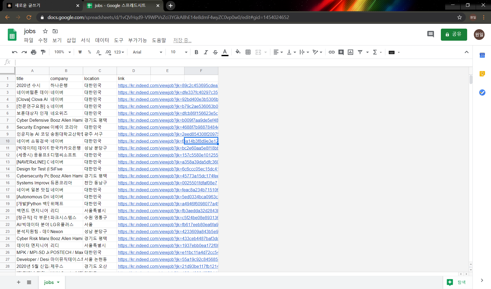
Task: Expand the filter views dropdown arrow
Action: point(367,52)
